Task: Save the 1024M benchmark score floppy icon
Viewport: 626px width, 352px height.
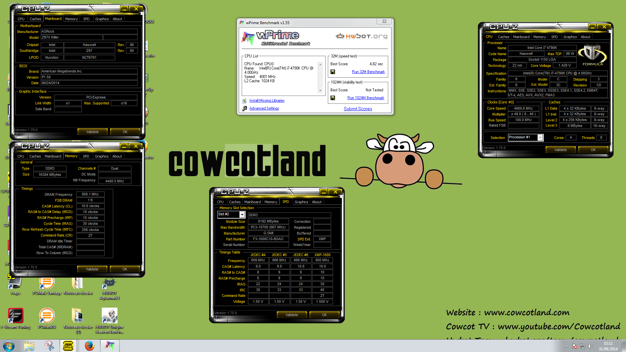Action: 333,98
